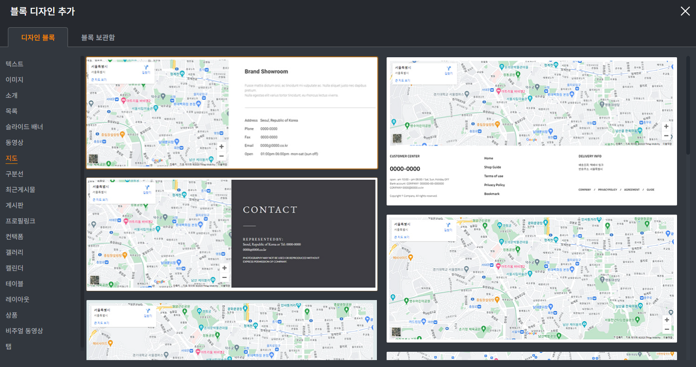
Task: Click satellite view thumbnail on CONTACT map
Action: (x=94, y=280)
